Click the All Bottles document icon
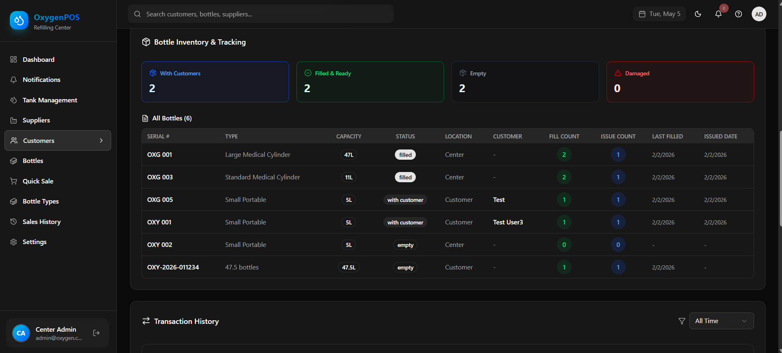Screen dimensions: 782x353 coord(145,118)
